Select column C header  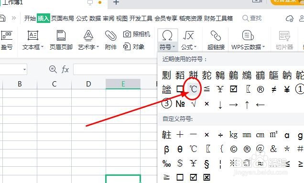point(54,84)
